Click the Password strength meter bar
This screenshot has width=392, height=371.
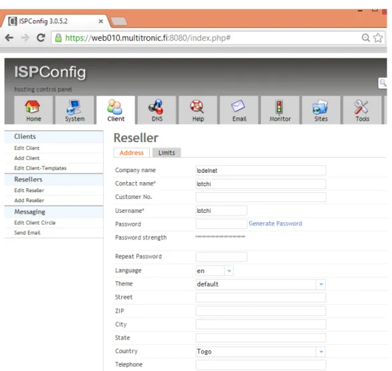point(220,236)
